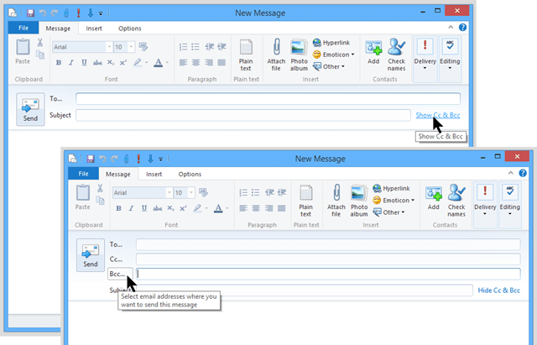
Task: Insert Hyperlink from back window ribbon
Action: click(x=334, y=42)
